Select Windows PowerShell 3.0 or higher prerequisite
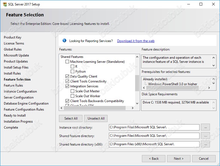220x166 pixels. [173, 84]
